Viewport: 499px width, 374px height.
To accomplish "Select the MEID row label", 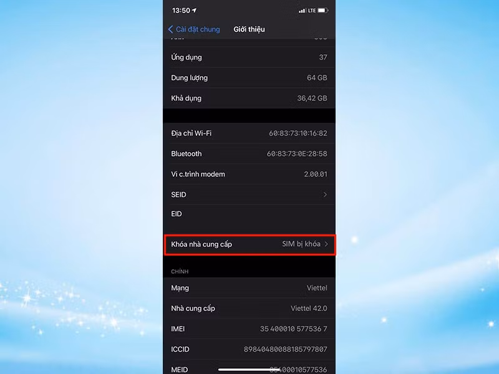I will pos(179,370).
